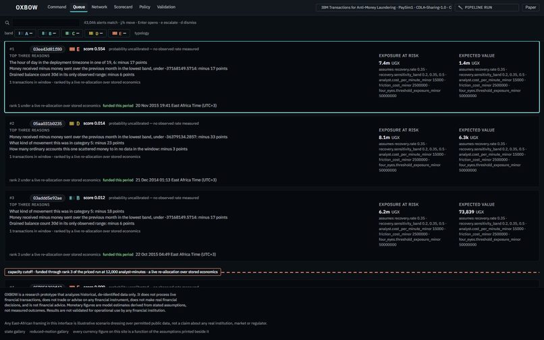Open alert ID 03ee43d81f80

tap(47, 49)
